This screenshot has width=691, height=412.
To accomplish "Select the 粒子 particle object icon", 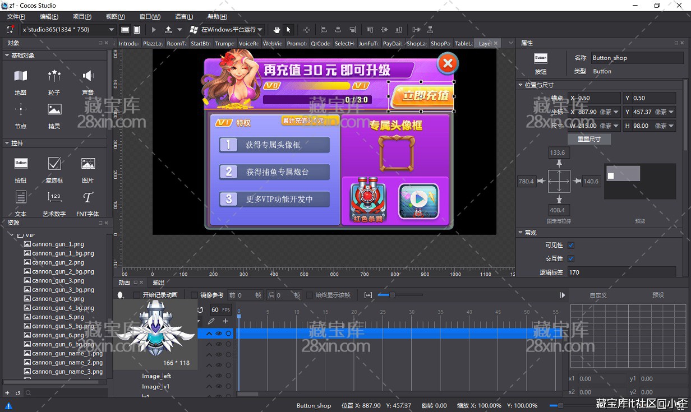I will (x=54, y=76).
